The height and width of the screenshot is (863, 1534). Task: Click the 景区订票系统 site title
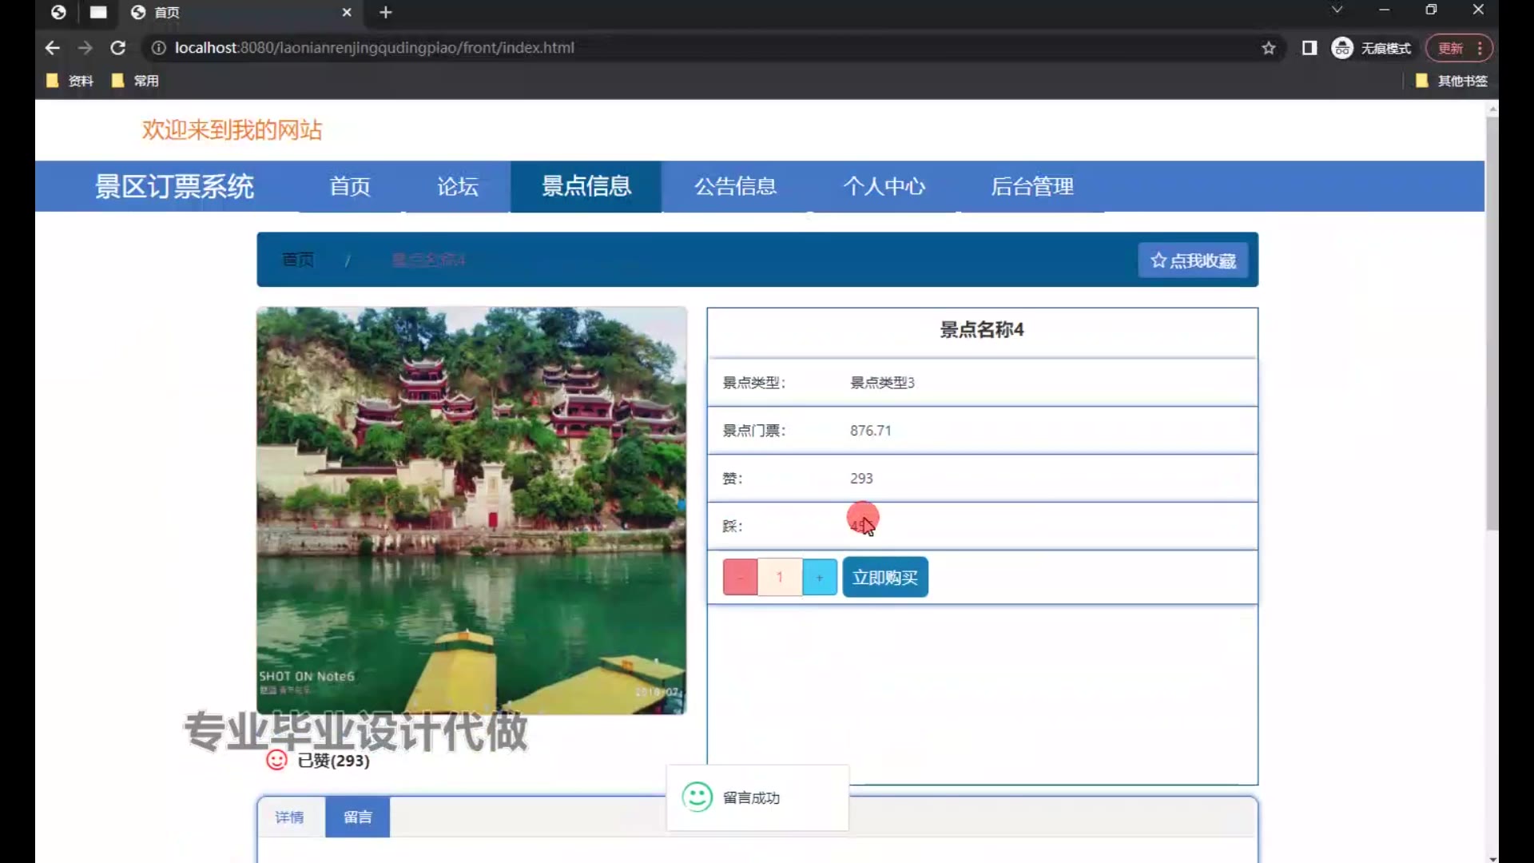click(x=174, y=186)
